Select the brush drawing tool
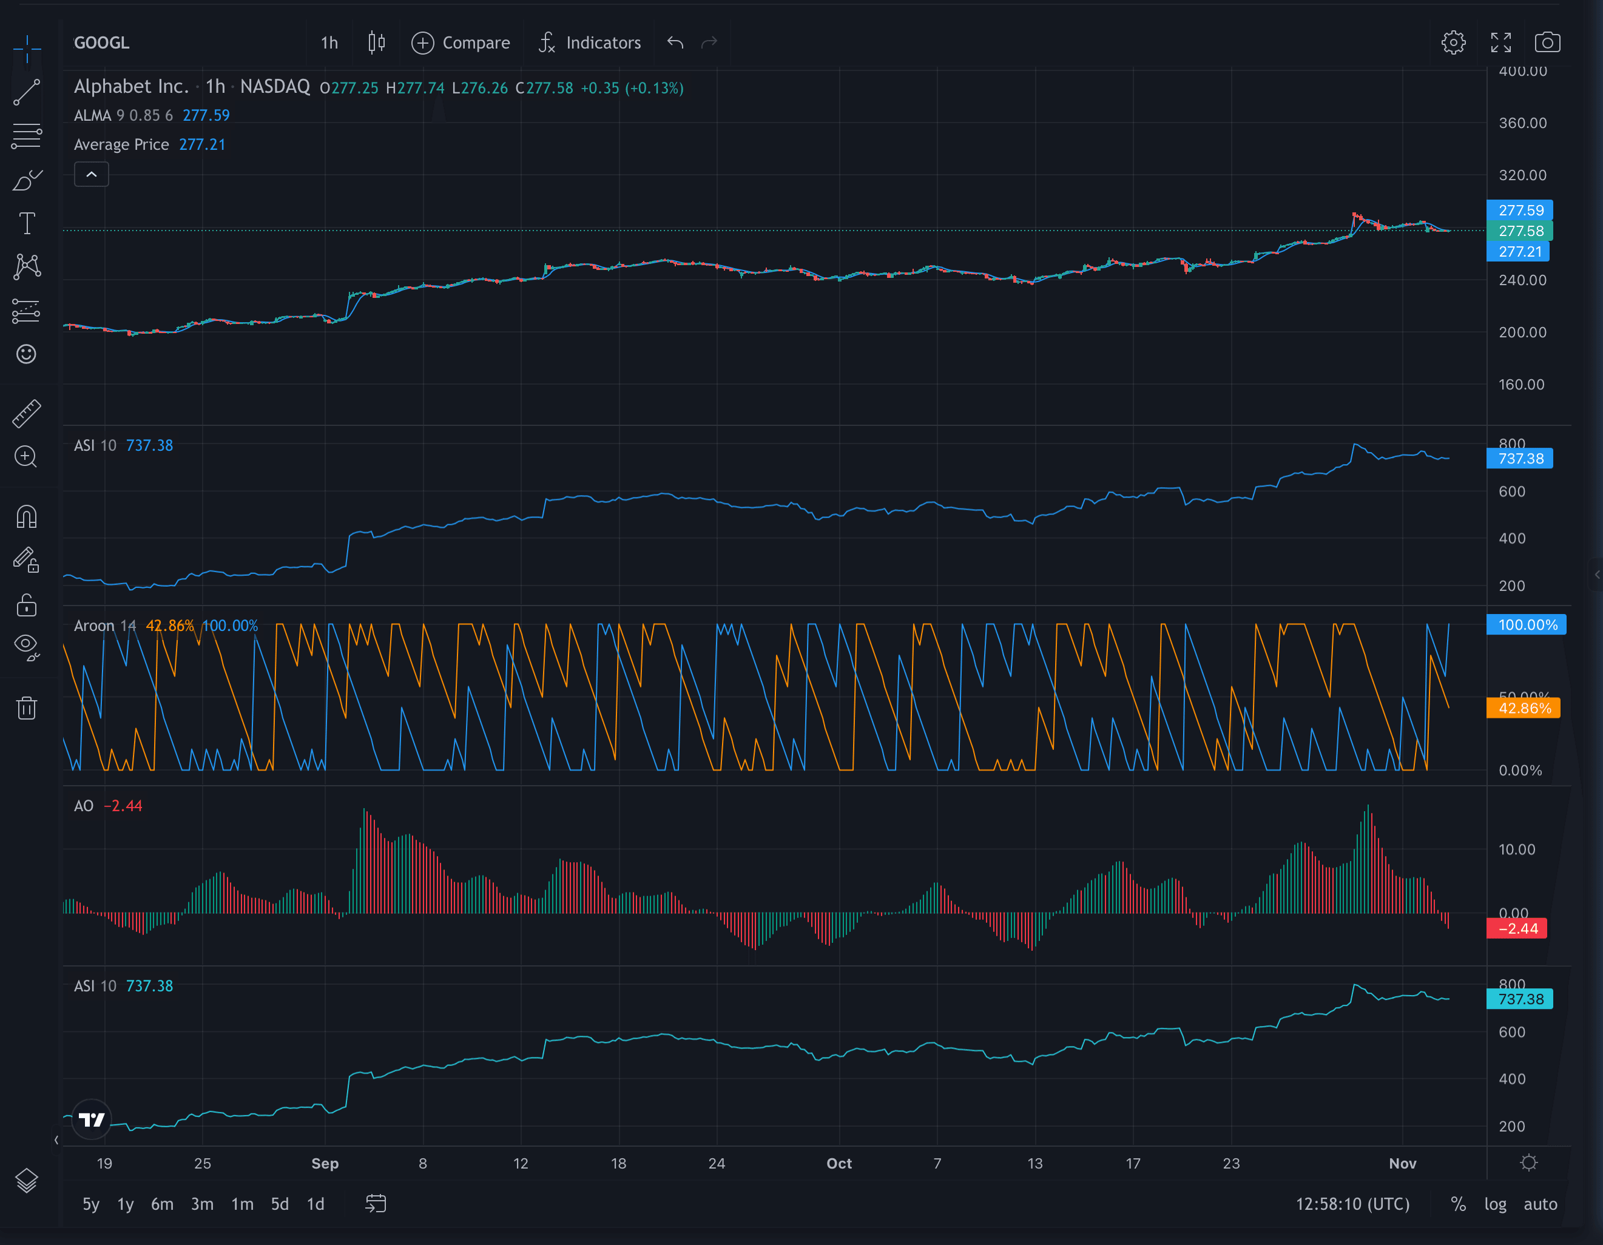This screenshot has height=1245, width=1603. click(27, 180)
